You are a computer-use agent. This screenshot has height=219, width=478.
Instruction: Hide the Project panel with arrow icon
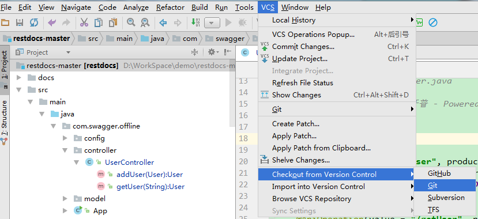227,52
